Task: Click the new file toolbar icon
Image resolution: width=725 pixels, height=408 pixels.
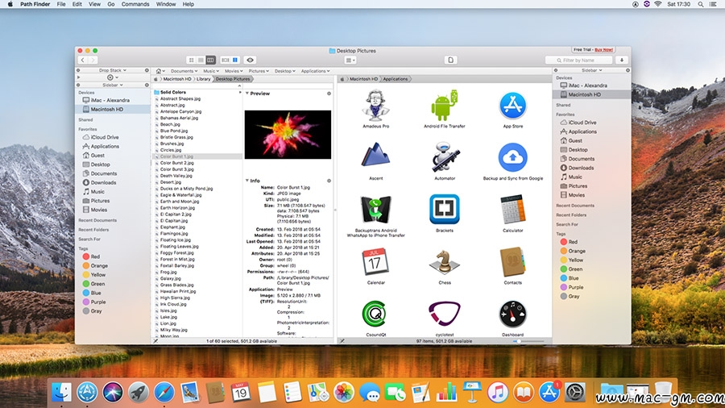Action: click(x=451, y=60)
